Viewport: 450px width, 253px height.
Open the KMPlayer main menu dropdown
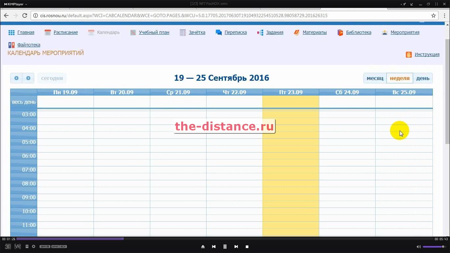[15, 4]
